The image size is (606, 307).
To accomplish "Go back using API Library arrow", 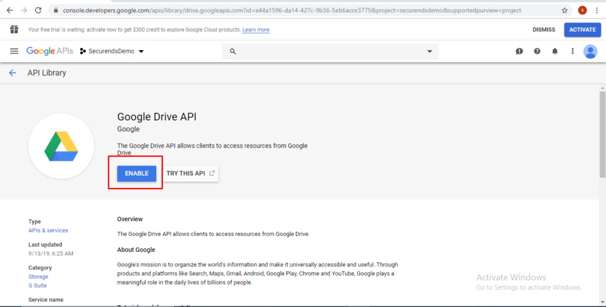I will (12, 73).
